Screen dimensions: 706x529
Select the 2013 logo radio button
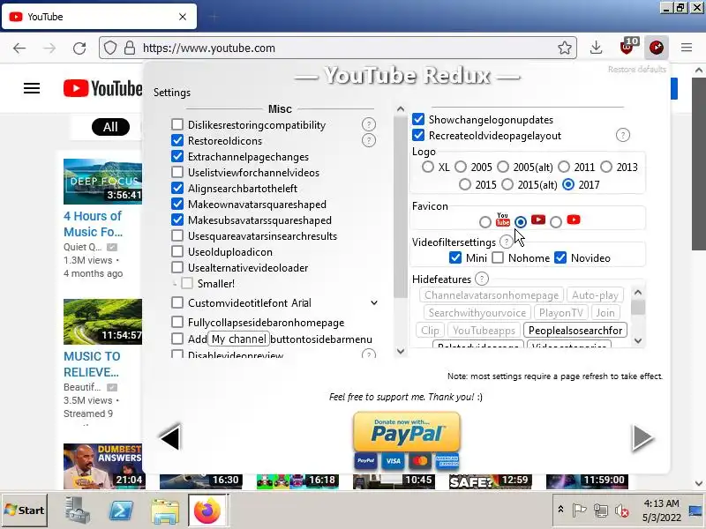tap(606, 167)
